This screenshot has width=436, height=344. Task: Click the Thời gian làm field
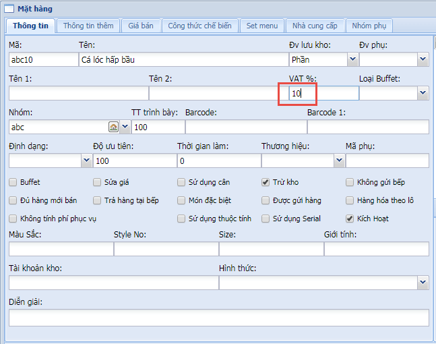point(219,161)
